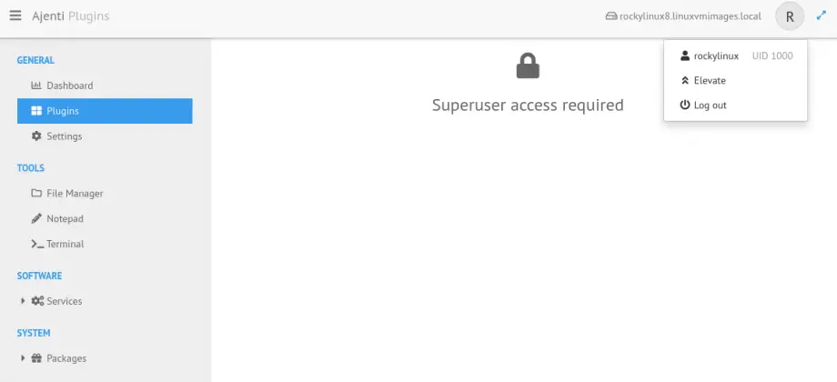Expand the Packages tree arrow
This screenshot has width=837, height=382.
[x=23, y=358]
